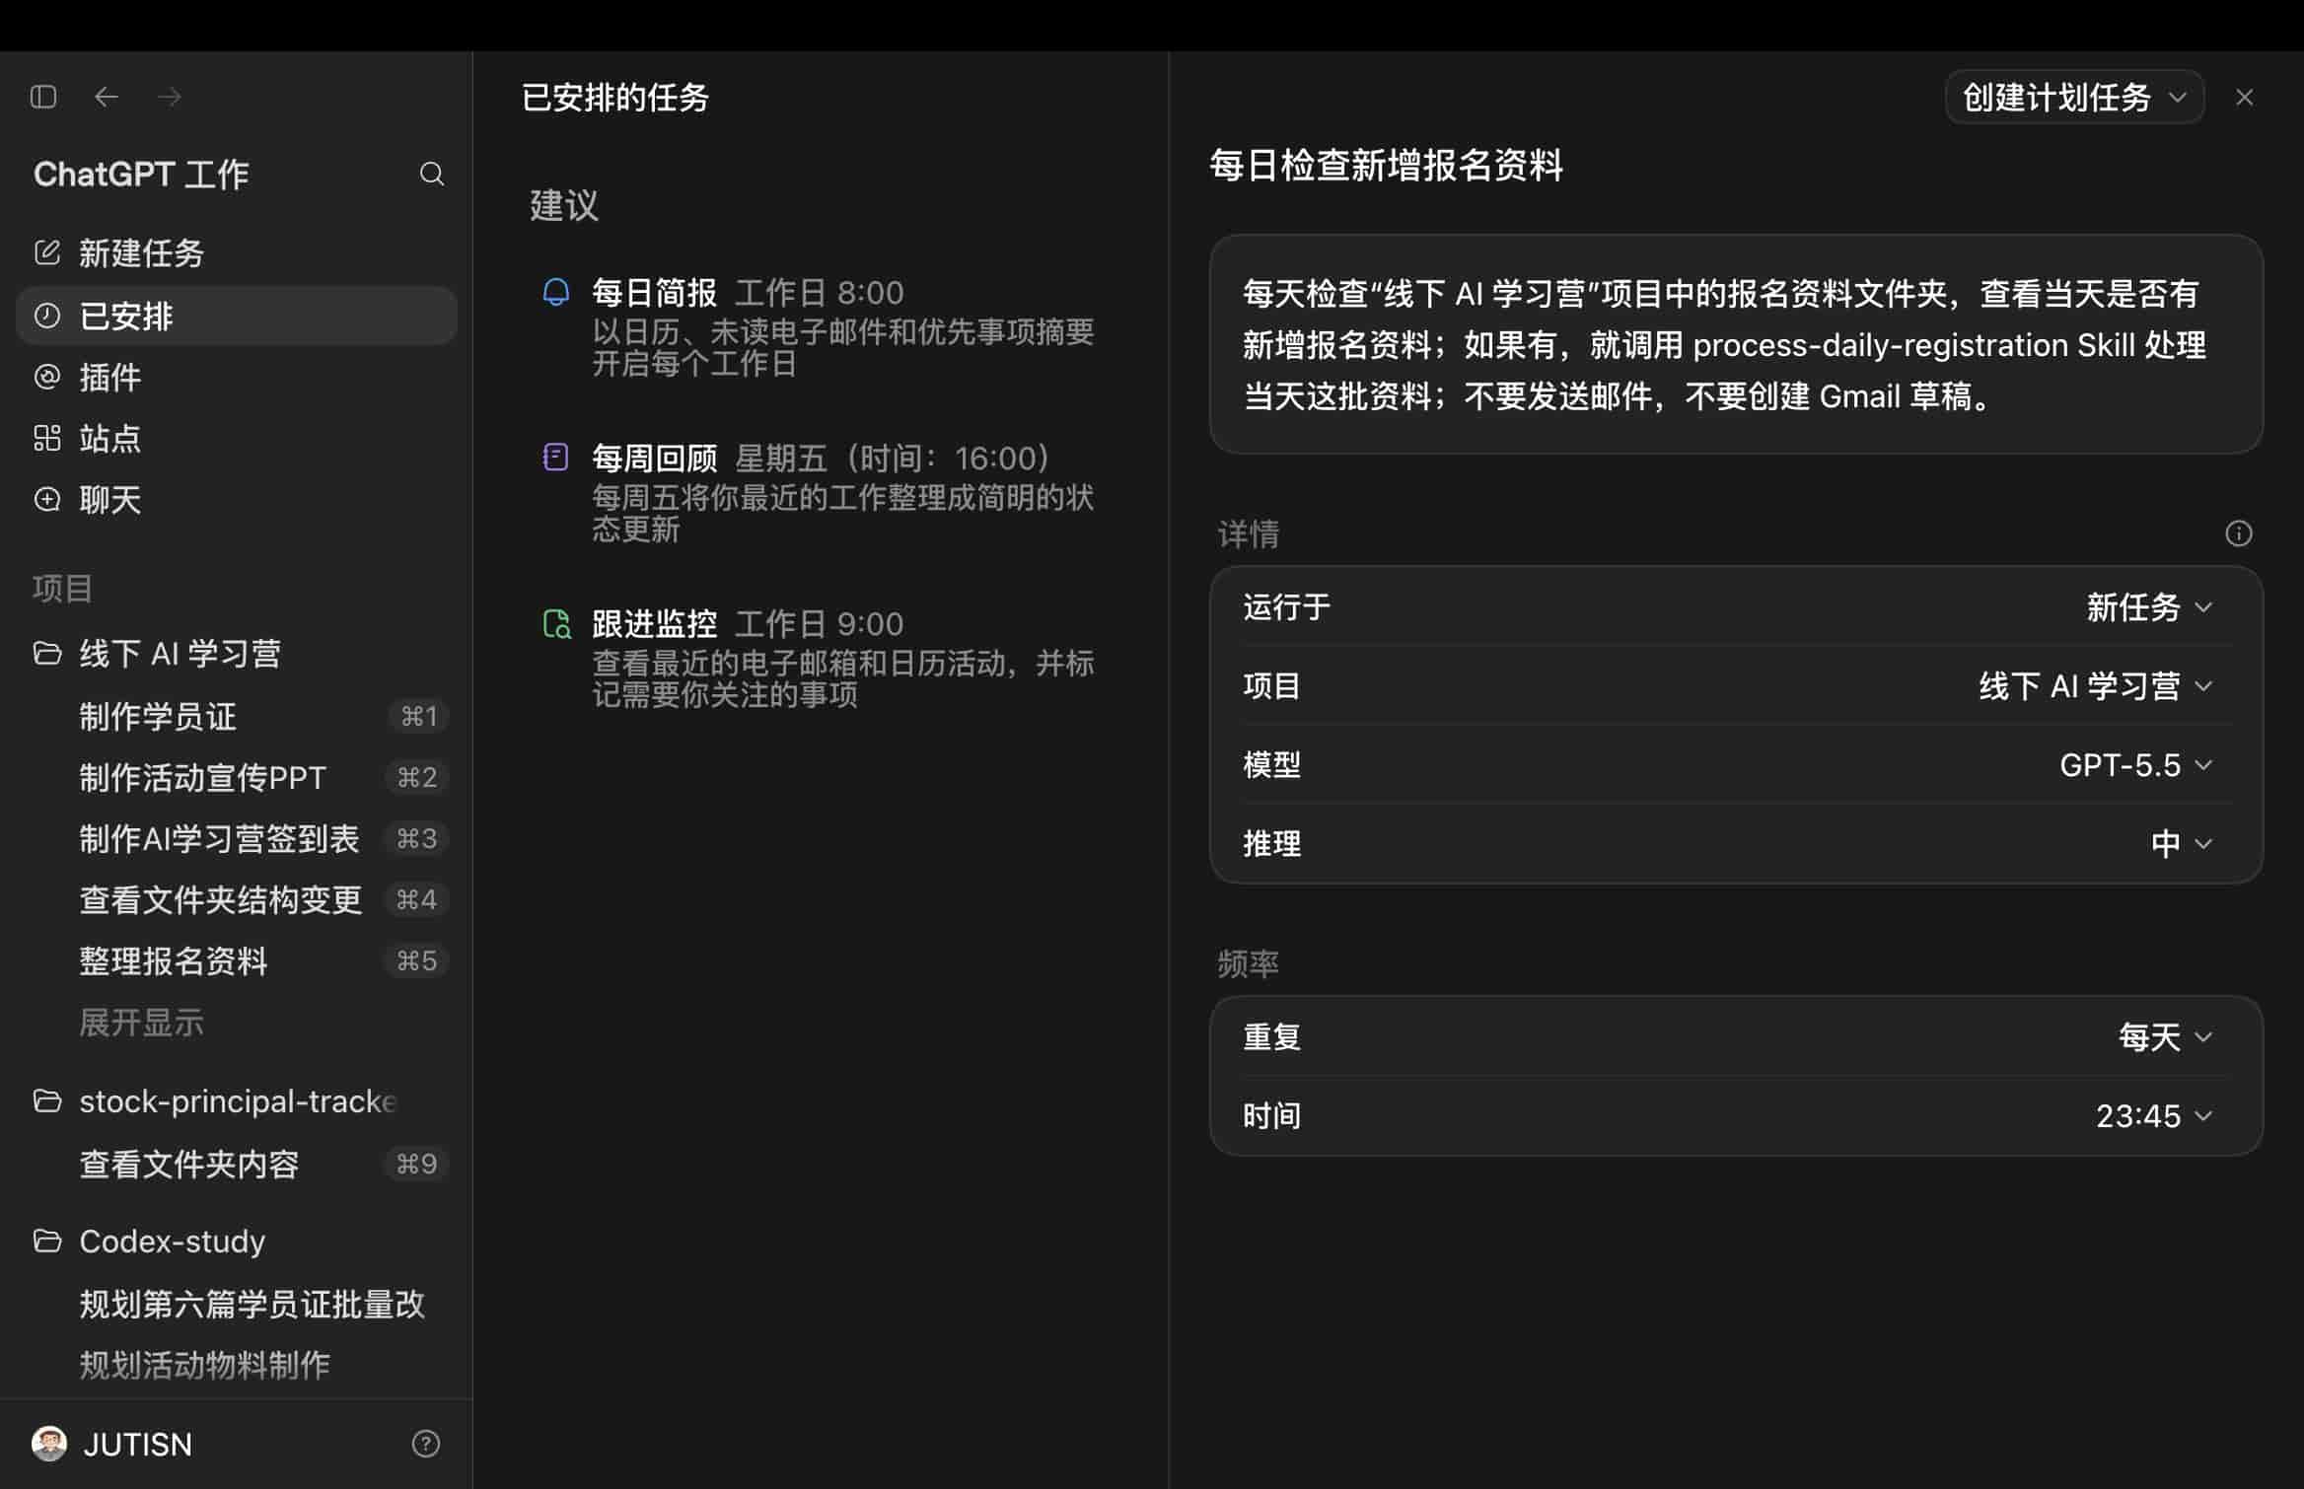
Task: Click the folder icon for stock-principal-tracker
Action: [x=47, y=1100]
